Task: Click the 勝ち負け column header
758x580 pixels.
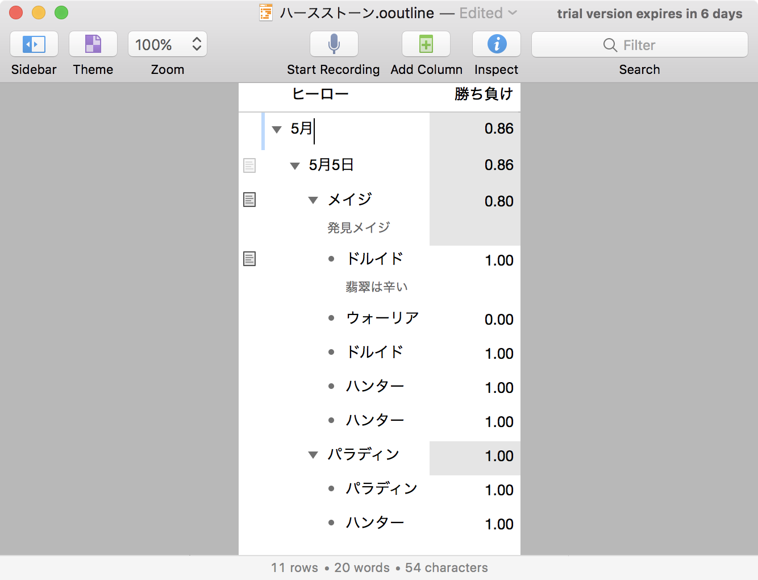Action: [x=484, y=94]
